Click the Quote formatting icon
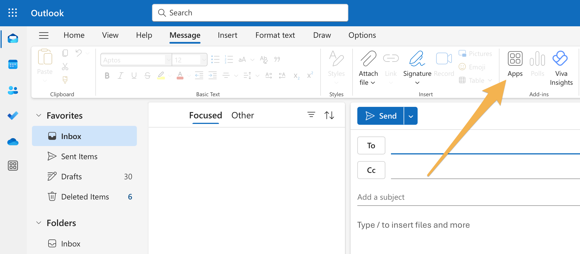This screenshot has width=580, height=254. click(x=277, y=59)
